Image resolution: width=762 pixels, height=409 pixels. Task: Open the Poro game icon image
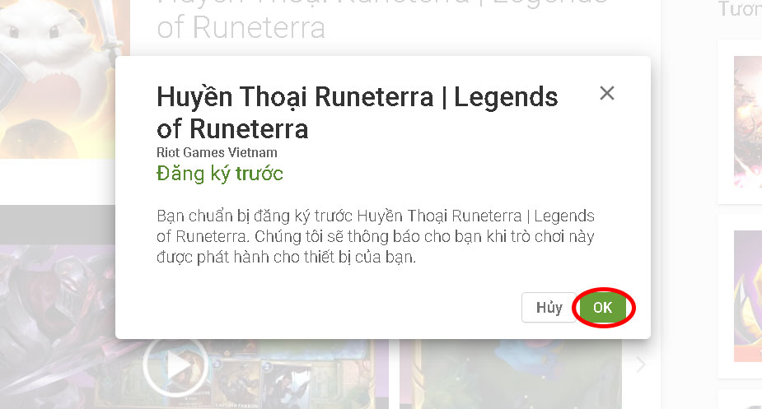pos(64,79)
